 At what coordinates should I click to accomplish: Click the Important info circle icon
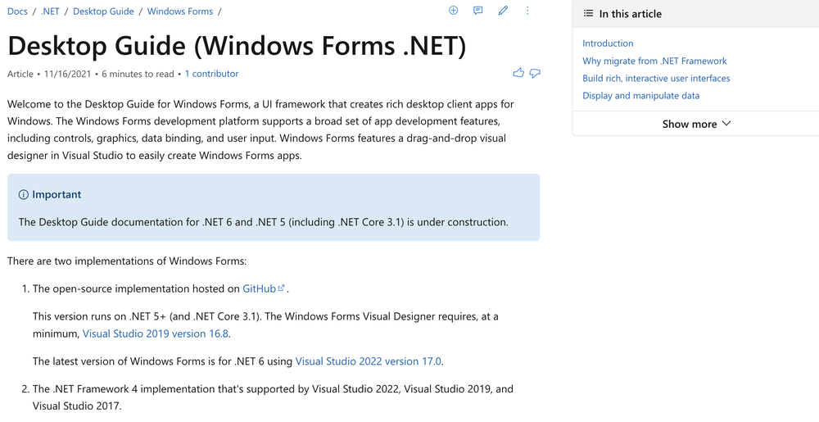24,195
